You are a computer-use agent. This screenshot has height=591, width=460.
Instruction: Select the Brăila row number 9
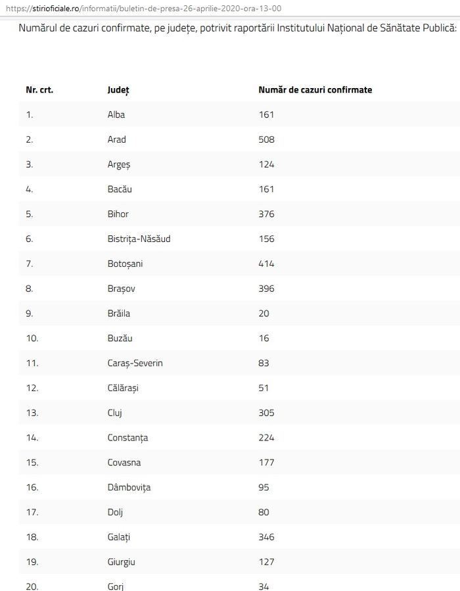click(30, 314)
